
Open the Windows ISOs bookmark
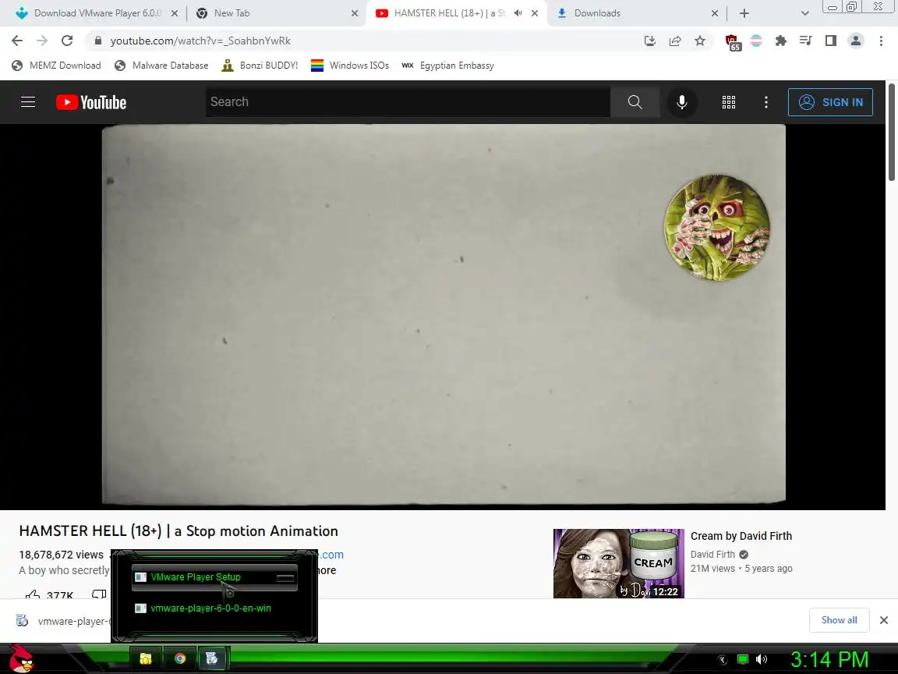(349, 66)
